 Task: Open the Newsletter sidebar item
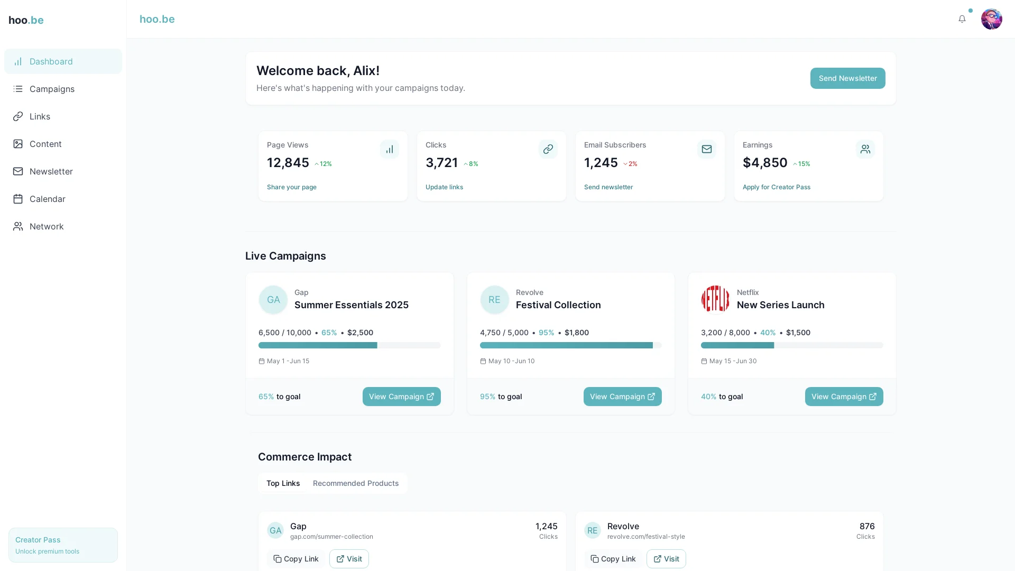coord(51,171)
